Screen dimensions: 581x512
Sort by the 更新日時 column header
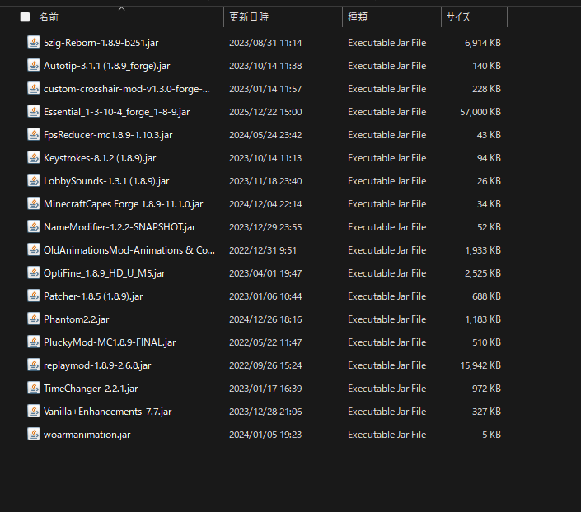[249, 17]
